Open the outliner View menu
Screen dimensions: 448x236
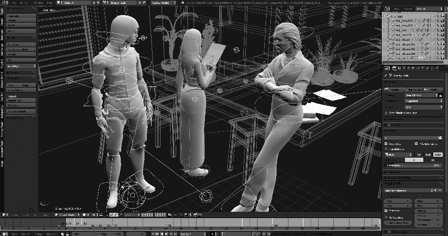click(x=396, y=9)
